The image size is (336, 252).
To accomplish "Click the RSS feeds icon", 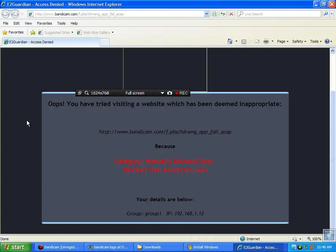I will click(244, 42).
